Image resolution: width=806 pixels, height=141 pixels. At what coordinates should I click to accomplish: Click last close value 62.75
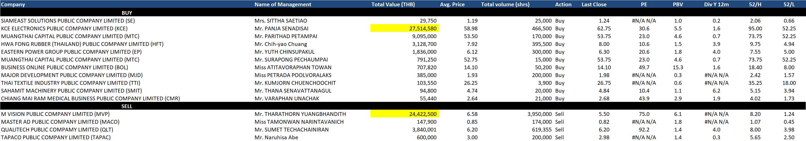point(604,28)
